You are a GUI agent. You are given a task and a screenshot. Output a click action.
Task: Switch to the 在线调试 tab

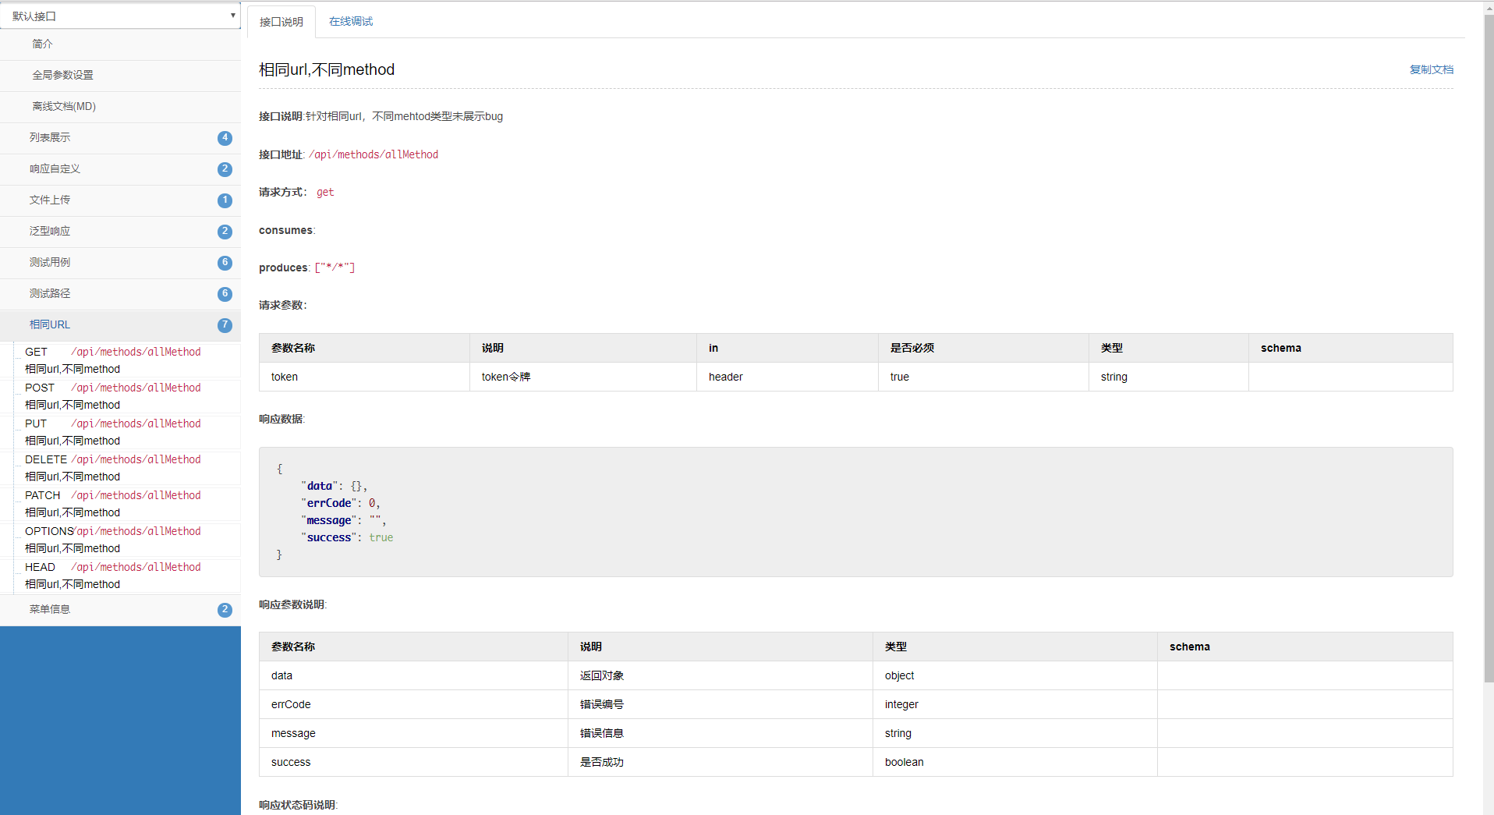pos(351,22)
